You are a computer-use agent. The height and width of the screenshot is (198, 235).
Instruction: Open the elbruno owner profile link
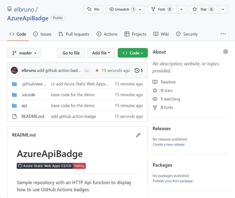[x=24, y=10]
